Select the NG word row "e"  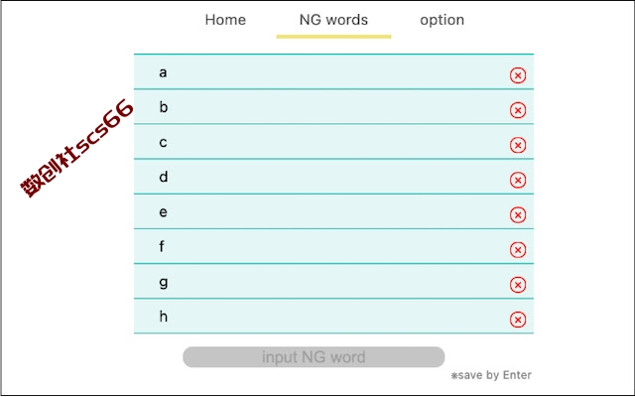pyautogui.click(x=333, y=211)
